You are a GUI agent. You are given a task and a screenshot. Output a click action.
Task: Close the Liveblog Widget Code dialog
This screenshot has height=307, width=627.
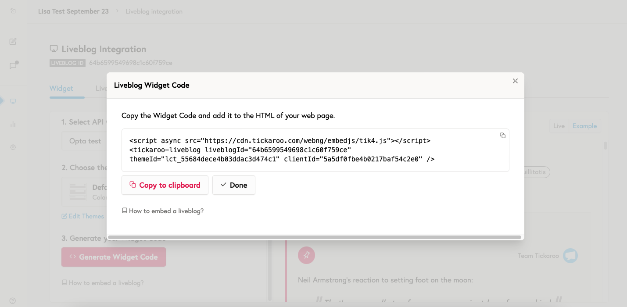tap(515, 81)
